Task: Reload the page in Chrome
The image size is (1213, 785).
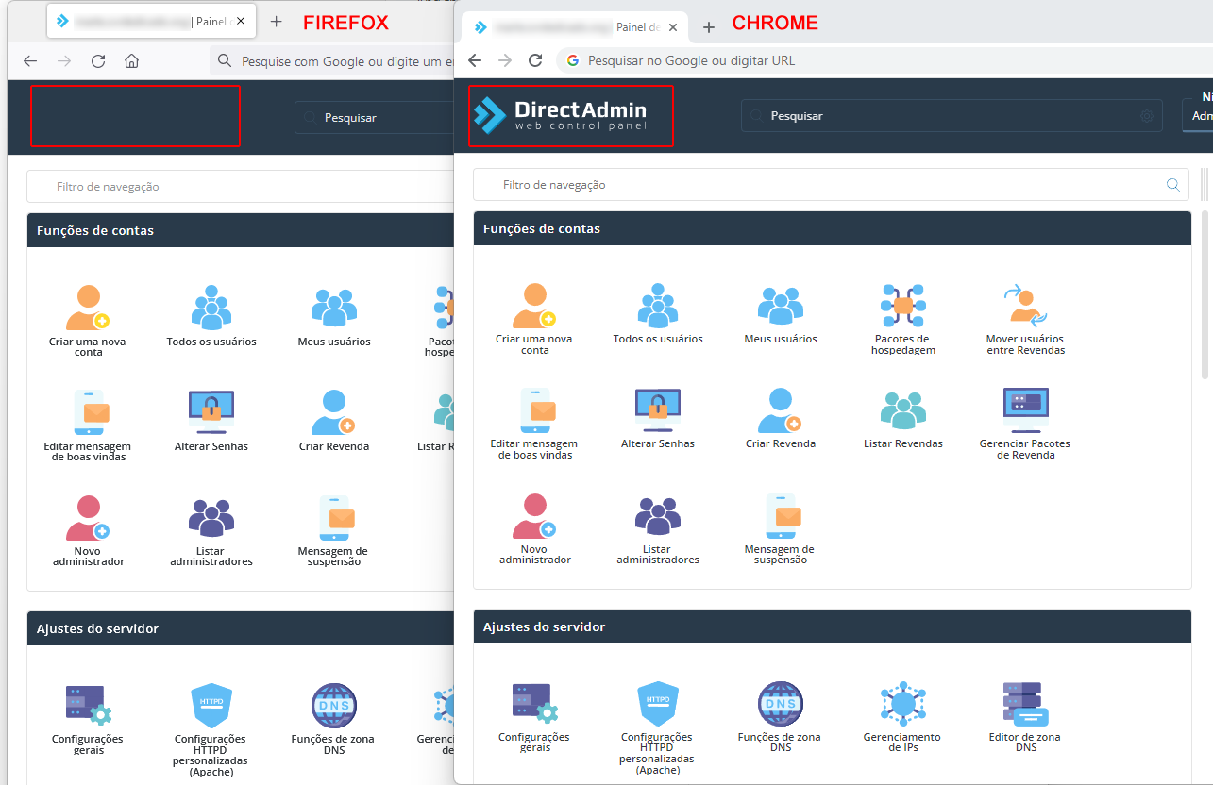Action: [535, 60]
